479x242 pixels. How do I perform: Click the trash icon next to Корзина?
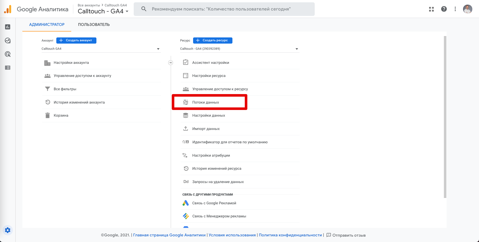(47, 115)
